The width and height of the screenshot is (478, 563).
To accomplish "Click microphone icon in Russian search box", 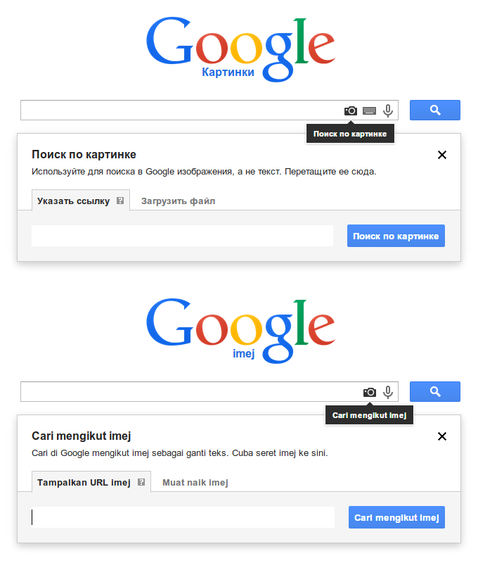I will 387,110.
